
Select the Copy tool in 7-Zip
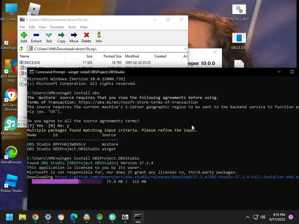pyautogui.click(x=61, y=38)
